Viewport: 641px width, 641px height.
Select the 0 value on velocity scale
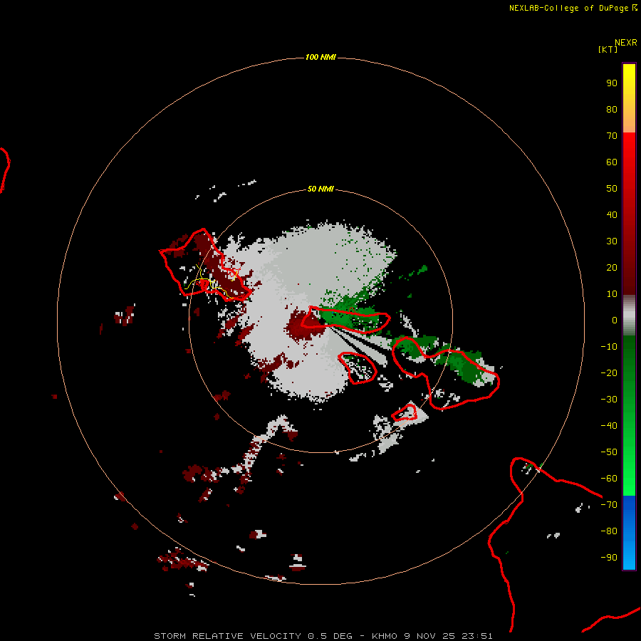tap(615, 320)
